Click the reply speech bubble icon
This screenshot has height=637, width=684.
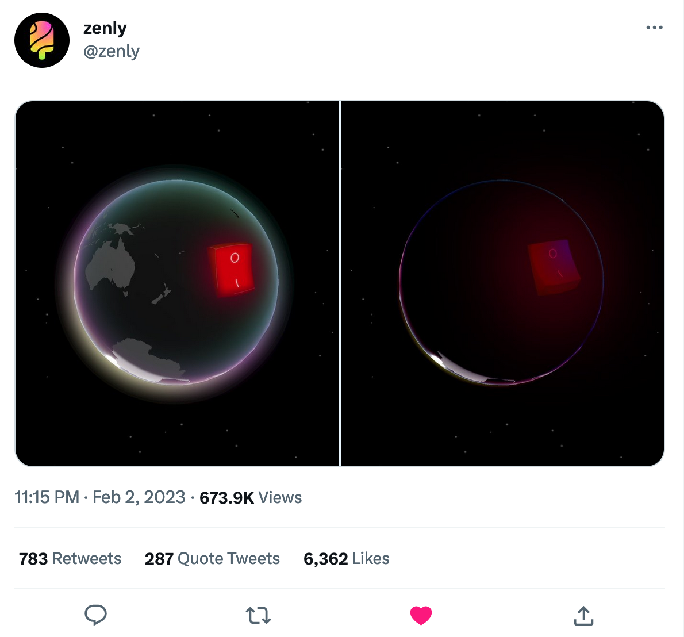point(95,615)
